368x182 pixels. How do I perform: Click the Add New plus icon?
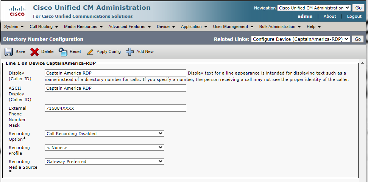[130, 51]
